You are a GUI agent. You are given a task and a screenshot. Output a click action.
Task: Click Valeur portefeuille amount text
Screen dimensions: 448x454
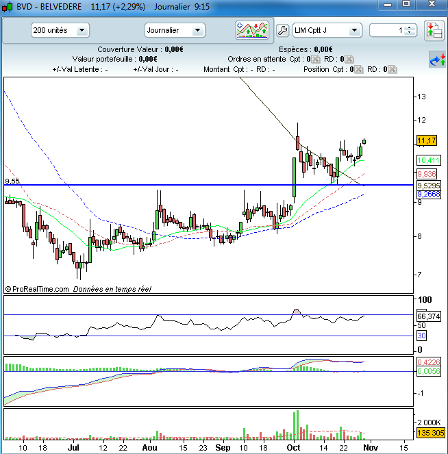(x=148, y=59)
